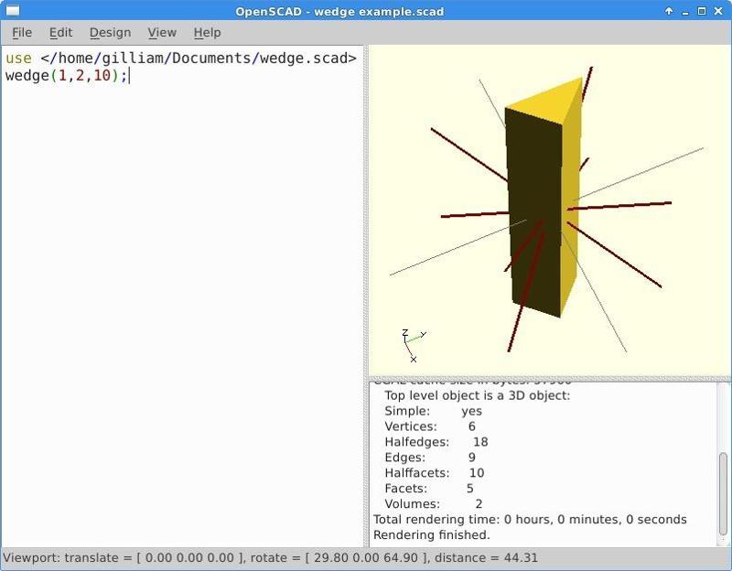Close the OpenSCAD window
732x571 pixels.
click(718, 11)
